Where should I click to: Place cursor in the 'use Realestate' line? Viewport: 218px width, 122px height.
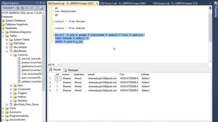tap(65, 11)
